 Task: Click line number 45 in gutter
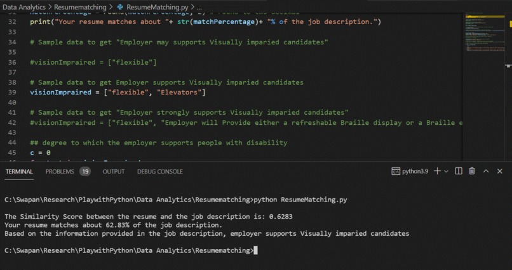12,153
